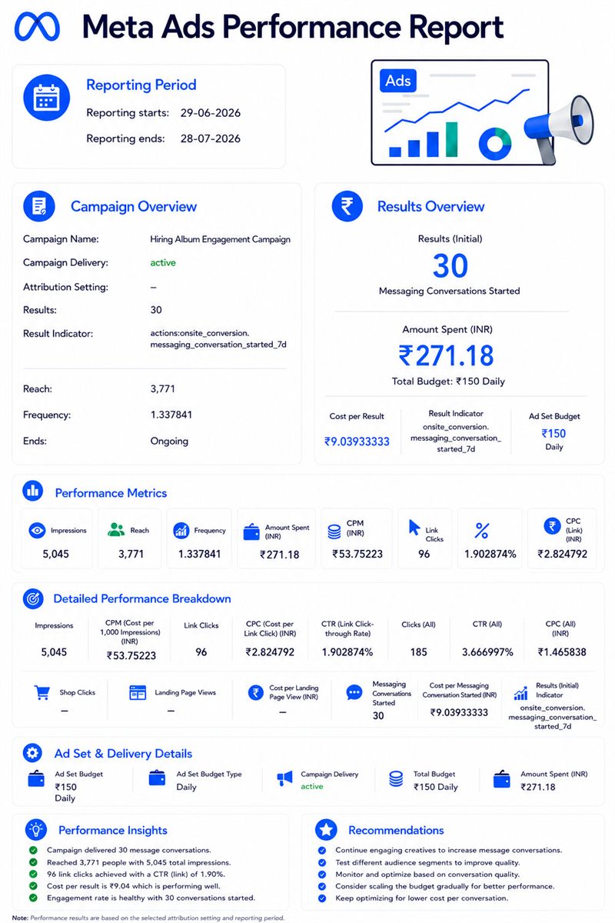Image resolution: width=615 pixels, height=923 pixels.
Task: Click the Meta infinity logo
Action: 36,27
